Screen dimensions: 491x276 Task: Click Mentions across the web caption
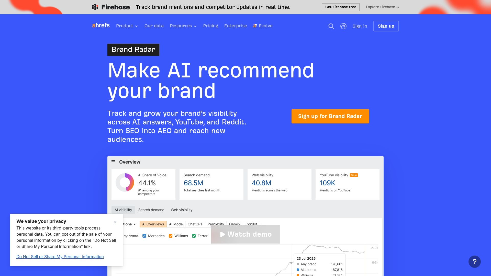270,190
